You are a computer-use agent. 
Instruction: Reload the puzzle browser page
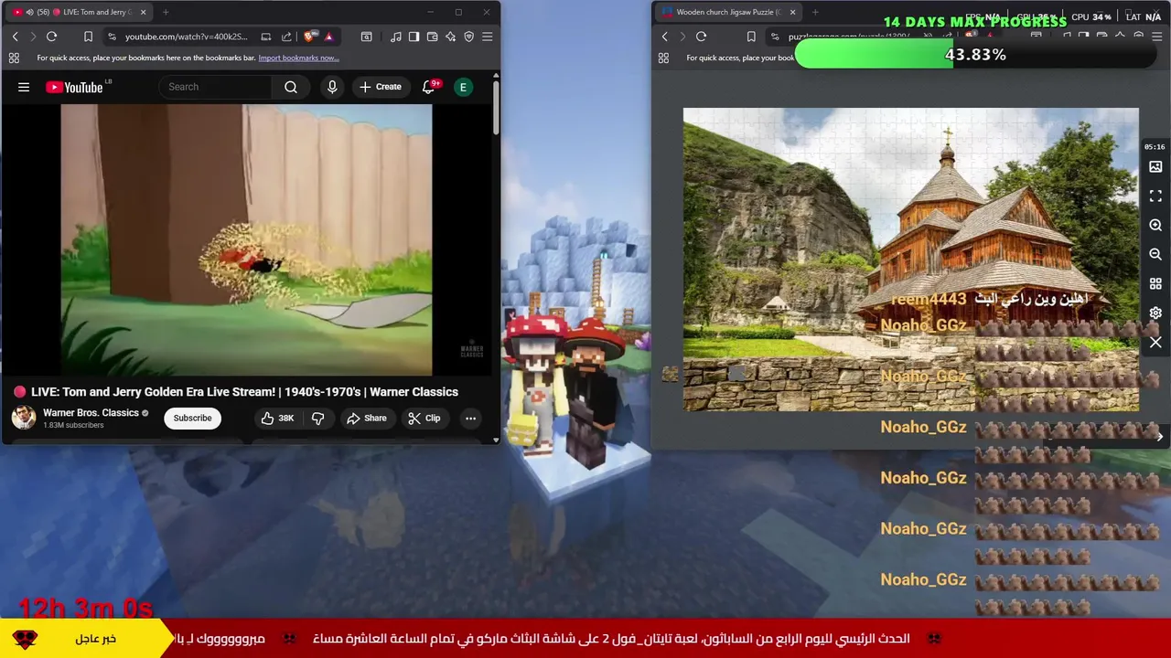point(701,37)
